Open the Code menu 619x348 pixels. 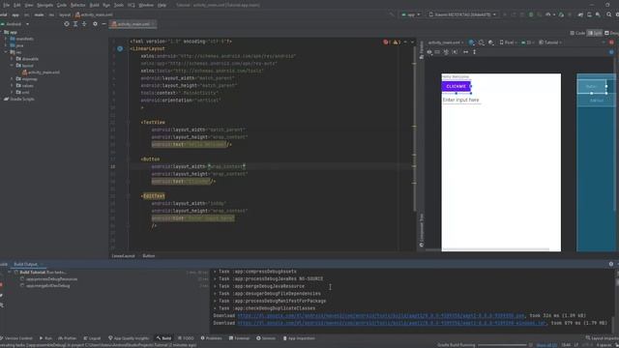pos(62,5)
